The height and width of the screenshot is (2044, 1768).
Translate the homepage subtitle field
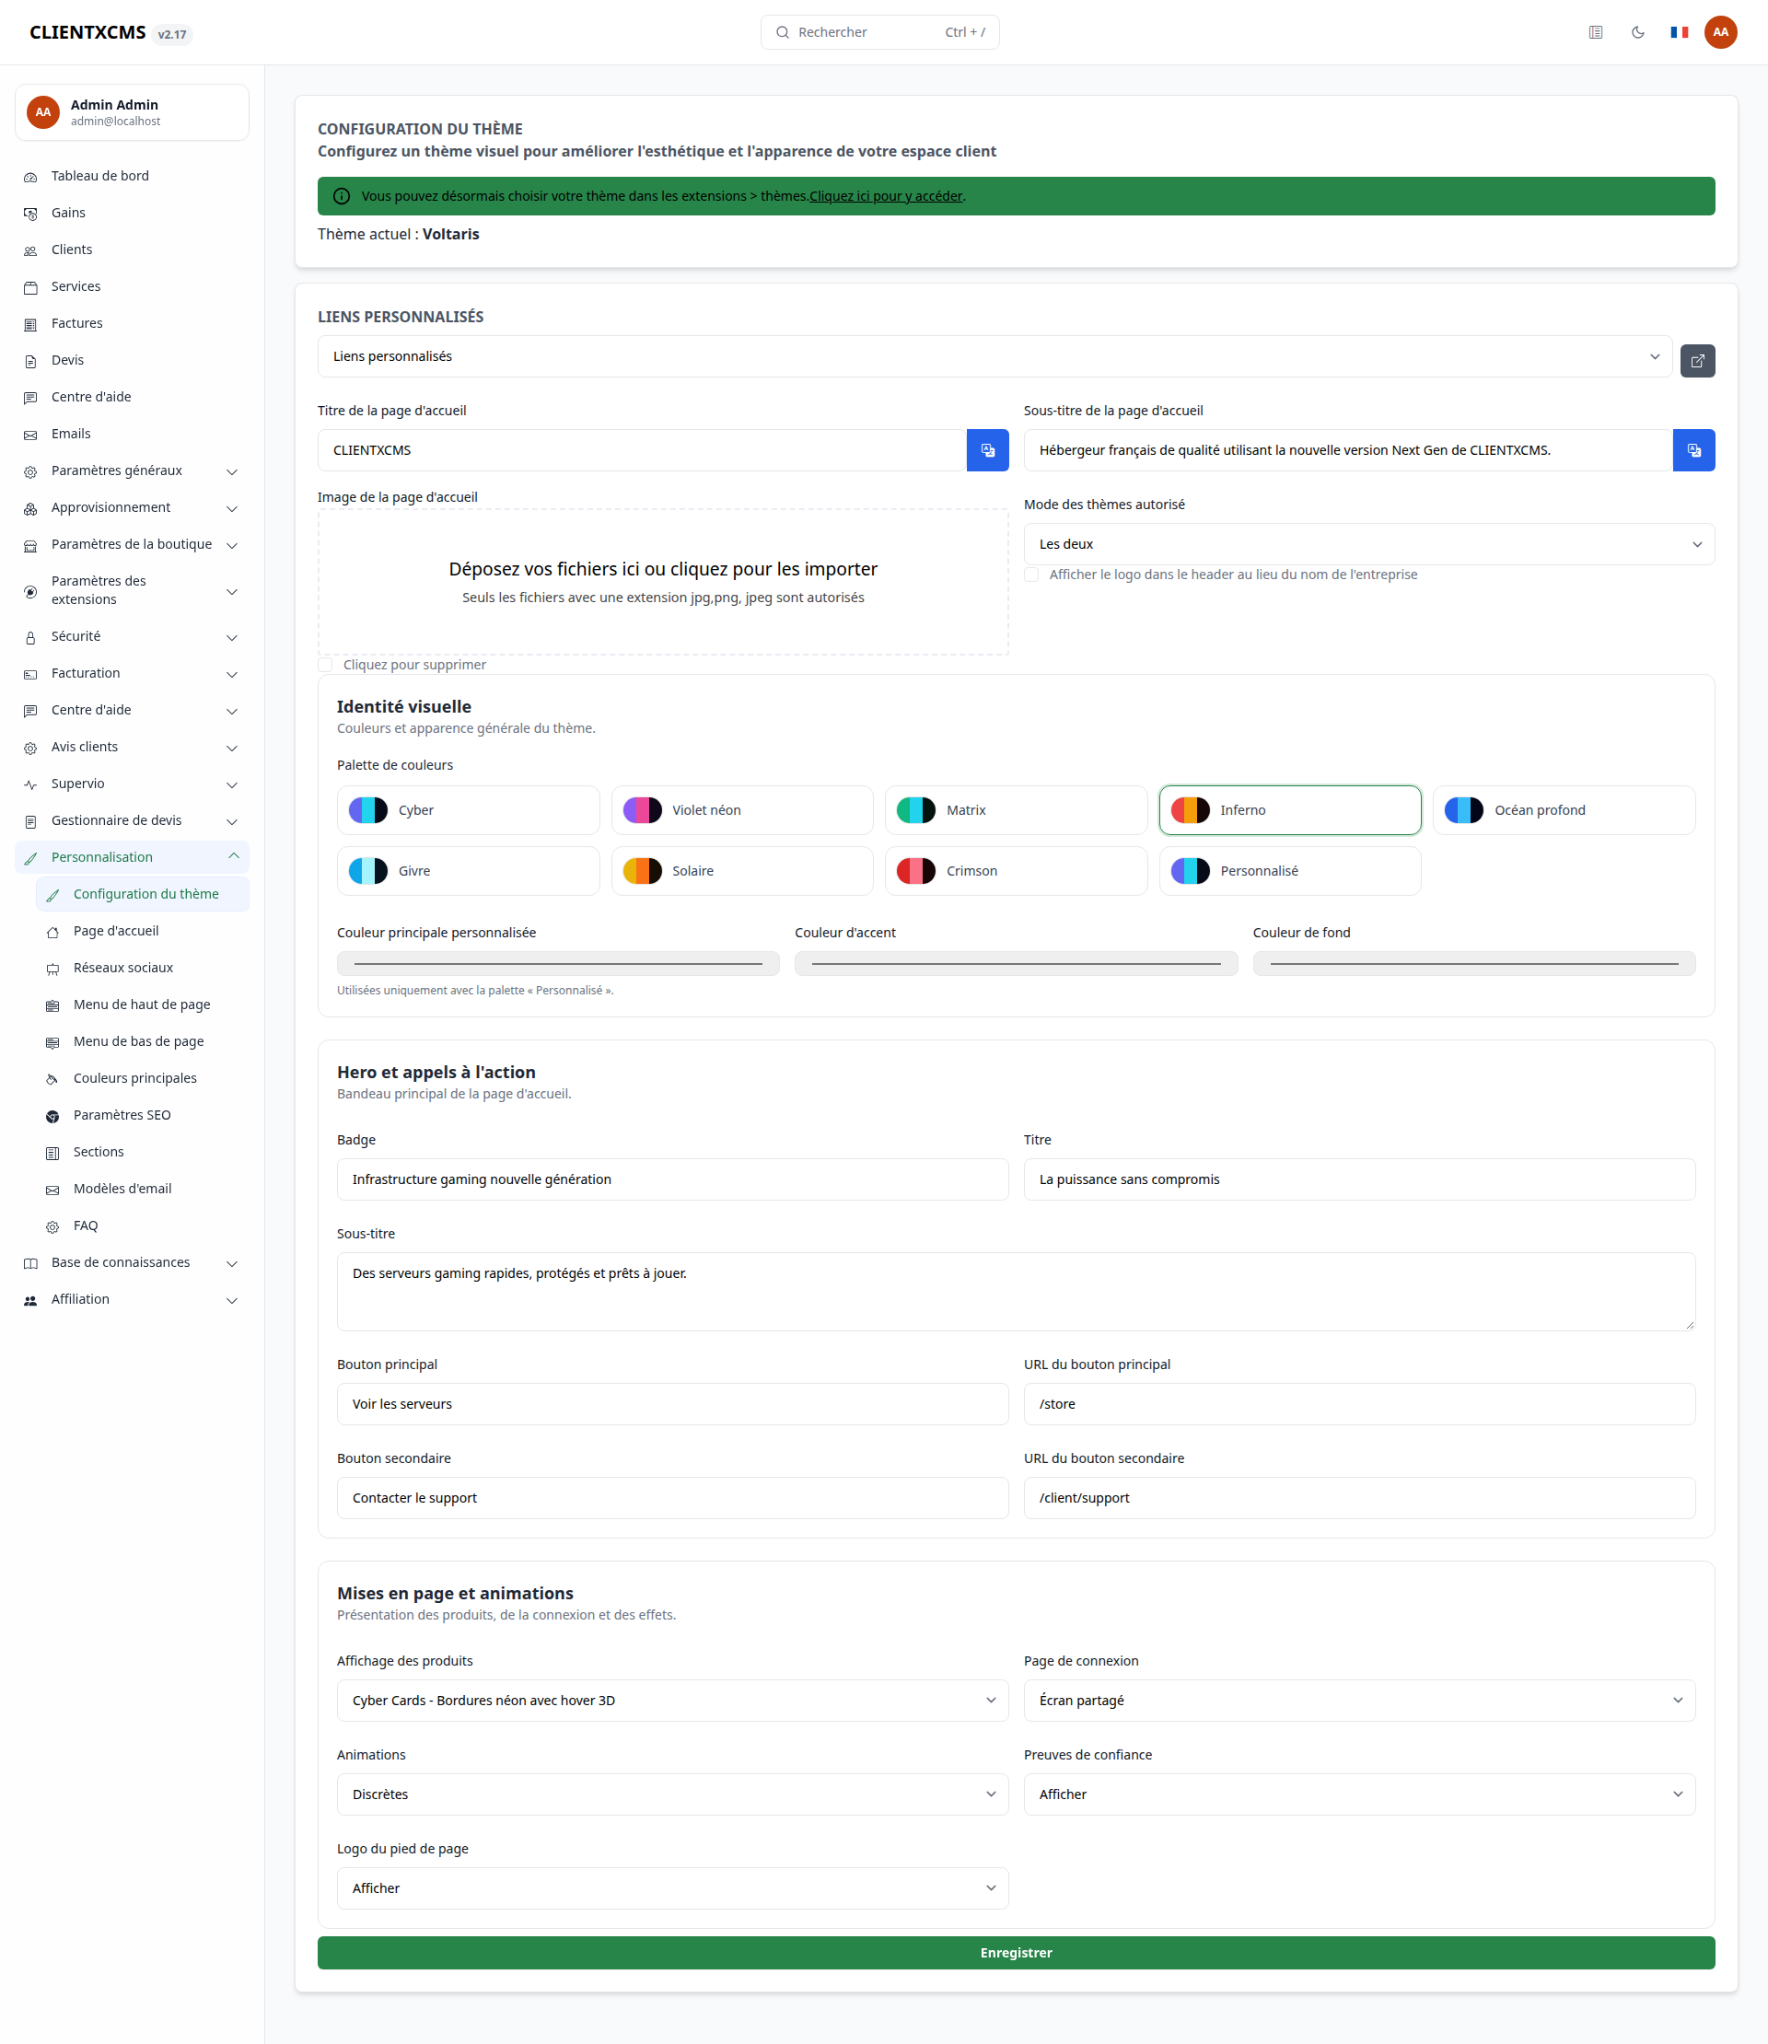pyautogui.click(x=1694, y=450)
